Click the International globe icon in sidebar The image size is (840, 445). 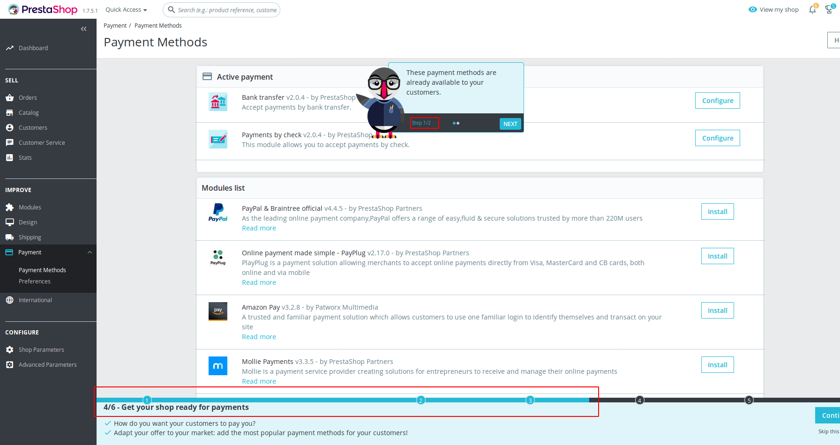pyautogui.click(x=9, y=300)
